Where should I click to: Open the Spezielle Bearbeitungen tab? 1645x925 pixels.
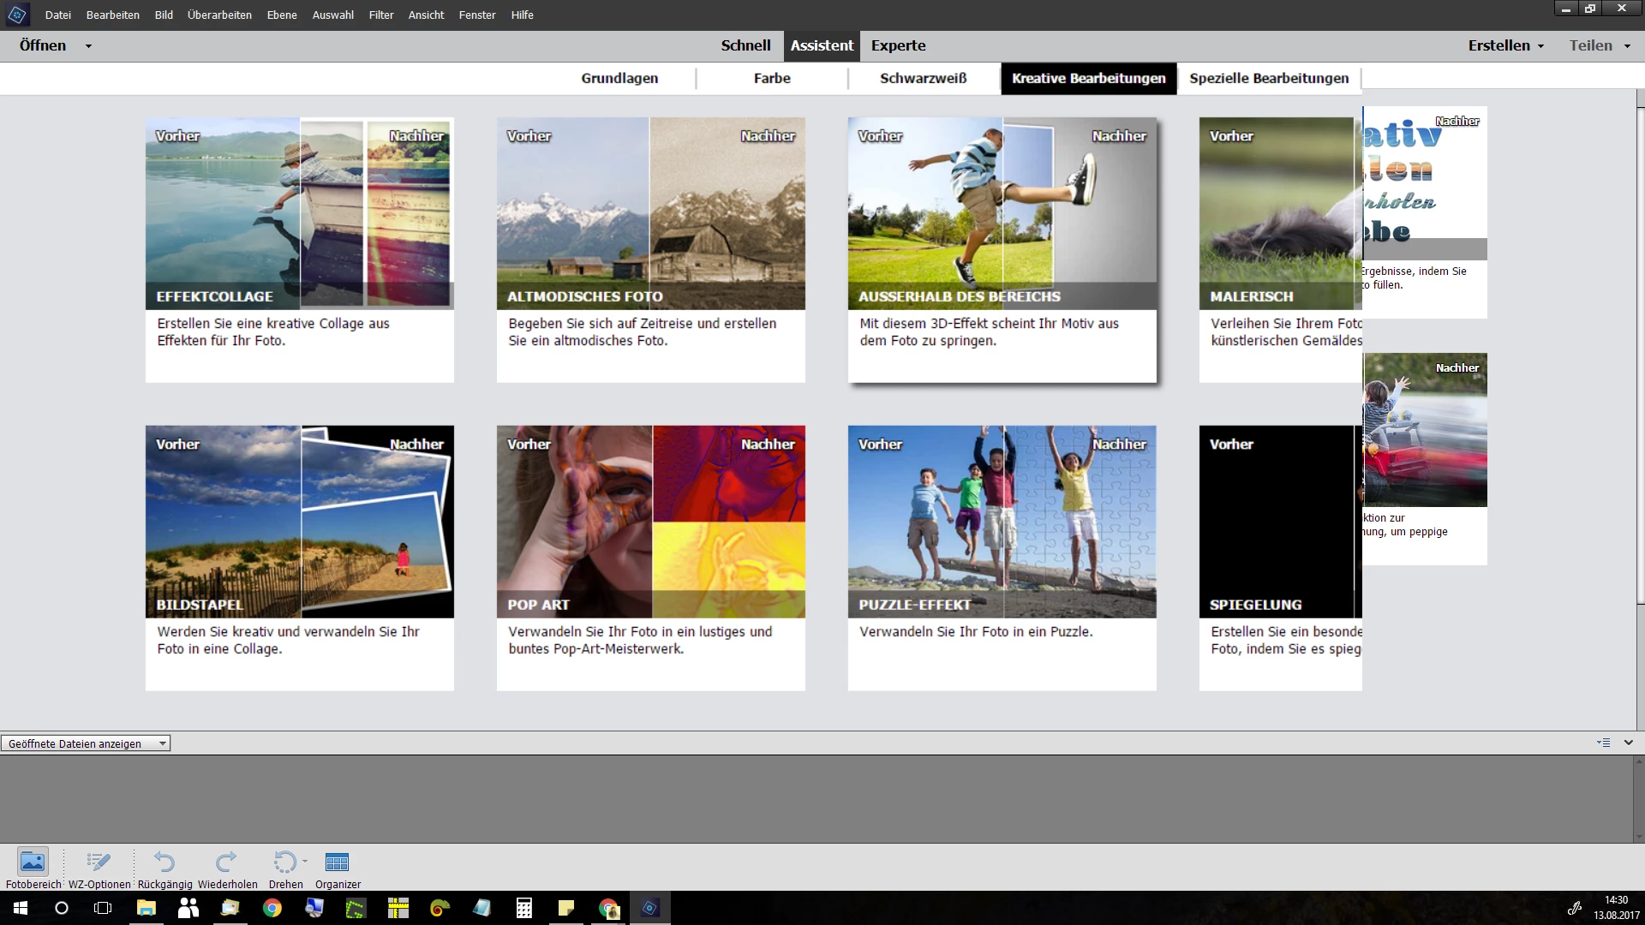point(1269,78)
